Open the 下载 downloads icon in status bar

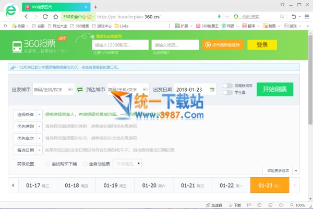235,205
